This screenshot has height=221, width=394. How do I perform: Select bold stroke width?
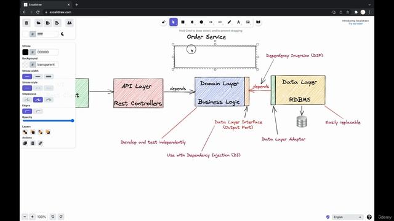[38, 76]
